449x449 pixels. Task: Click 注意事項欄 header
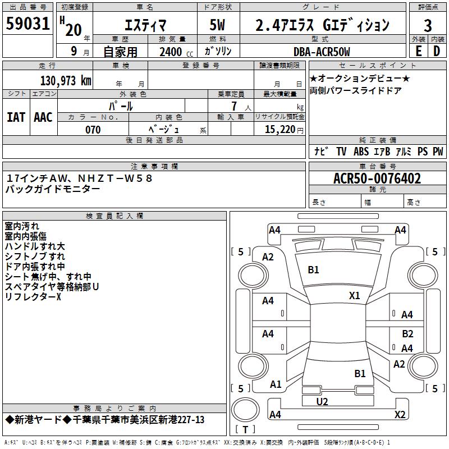[x=154, y=166]
